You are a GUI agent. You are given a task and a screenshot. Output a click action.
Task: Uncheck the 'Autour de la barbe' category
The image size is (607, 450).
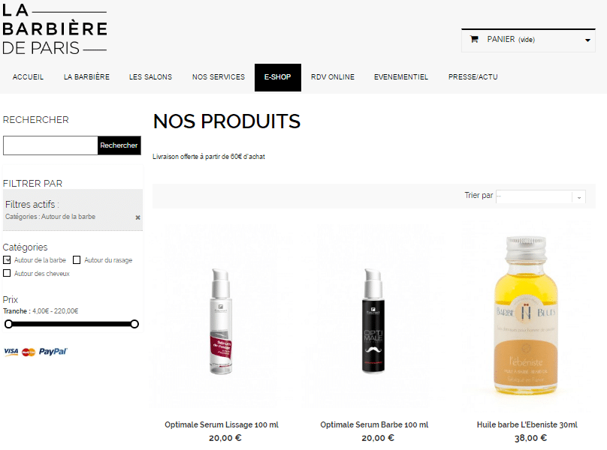(7, 259)
